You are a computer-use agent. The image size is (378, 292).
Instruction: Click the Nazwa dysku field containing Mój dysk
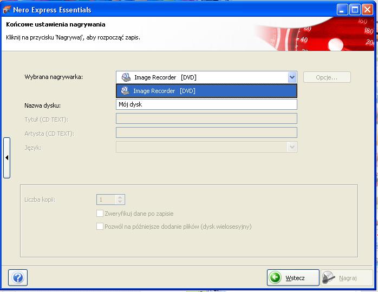(x=206, y=104)
